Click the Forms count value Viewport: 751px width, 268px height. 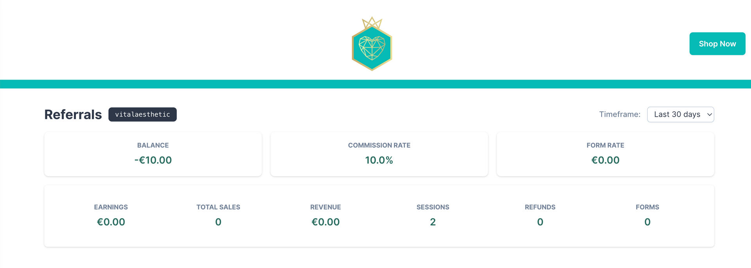647,222
